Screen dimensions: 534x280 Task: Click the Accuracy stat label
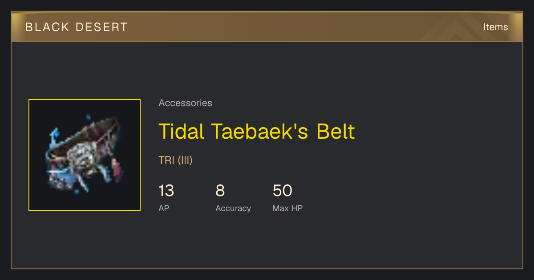click(233, 208)
